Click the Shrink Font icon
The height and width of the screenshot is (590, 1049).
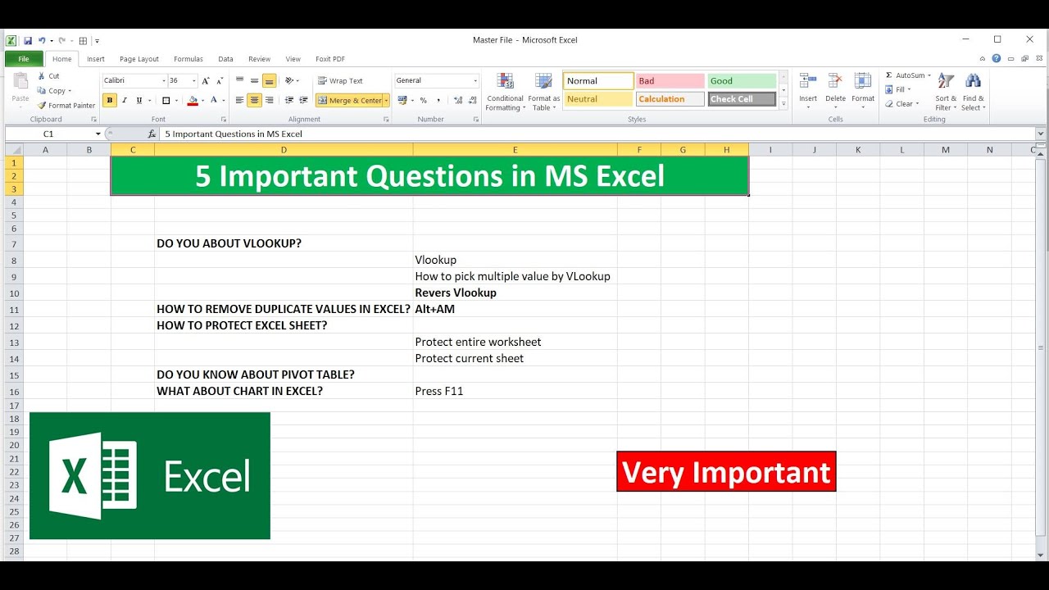[220, 80]
